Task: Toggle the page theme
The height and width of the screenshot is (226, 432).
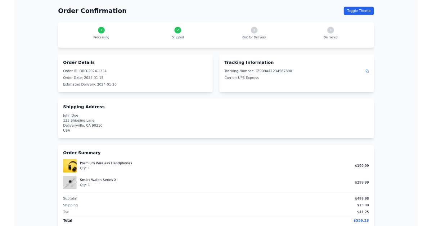Action: click(359, 11)
